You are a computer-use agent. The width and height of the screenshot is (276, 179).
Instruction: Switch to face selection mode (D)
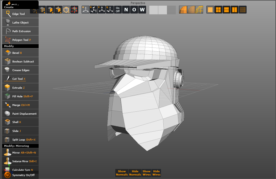50,10
